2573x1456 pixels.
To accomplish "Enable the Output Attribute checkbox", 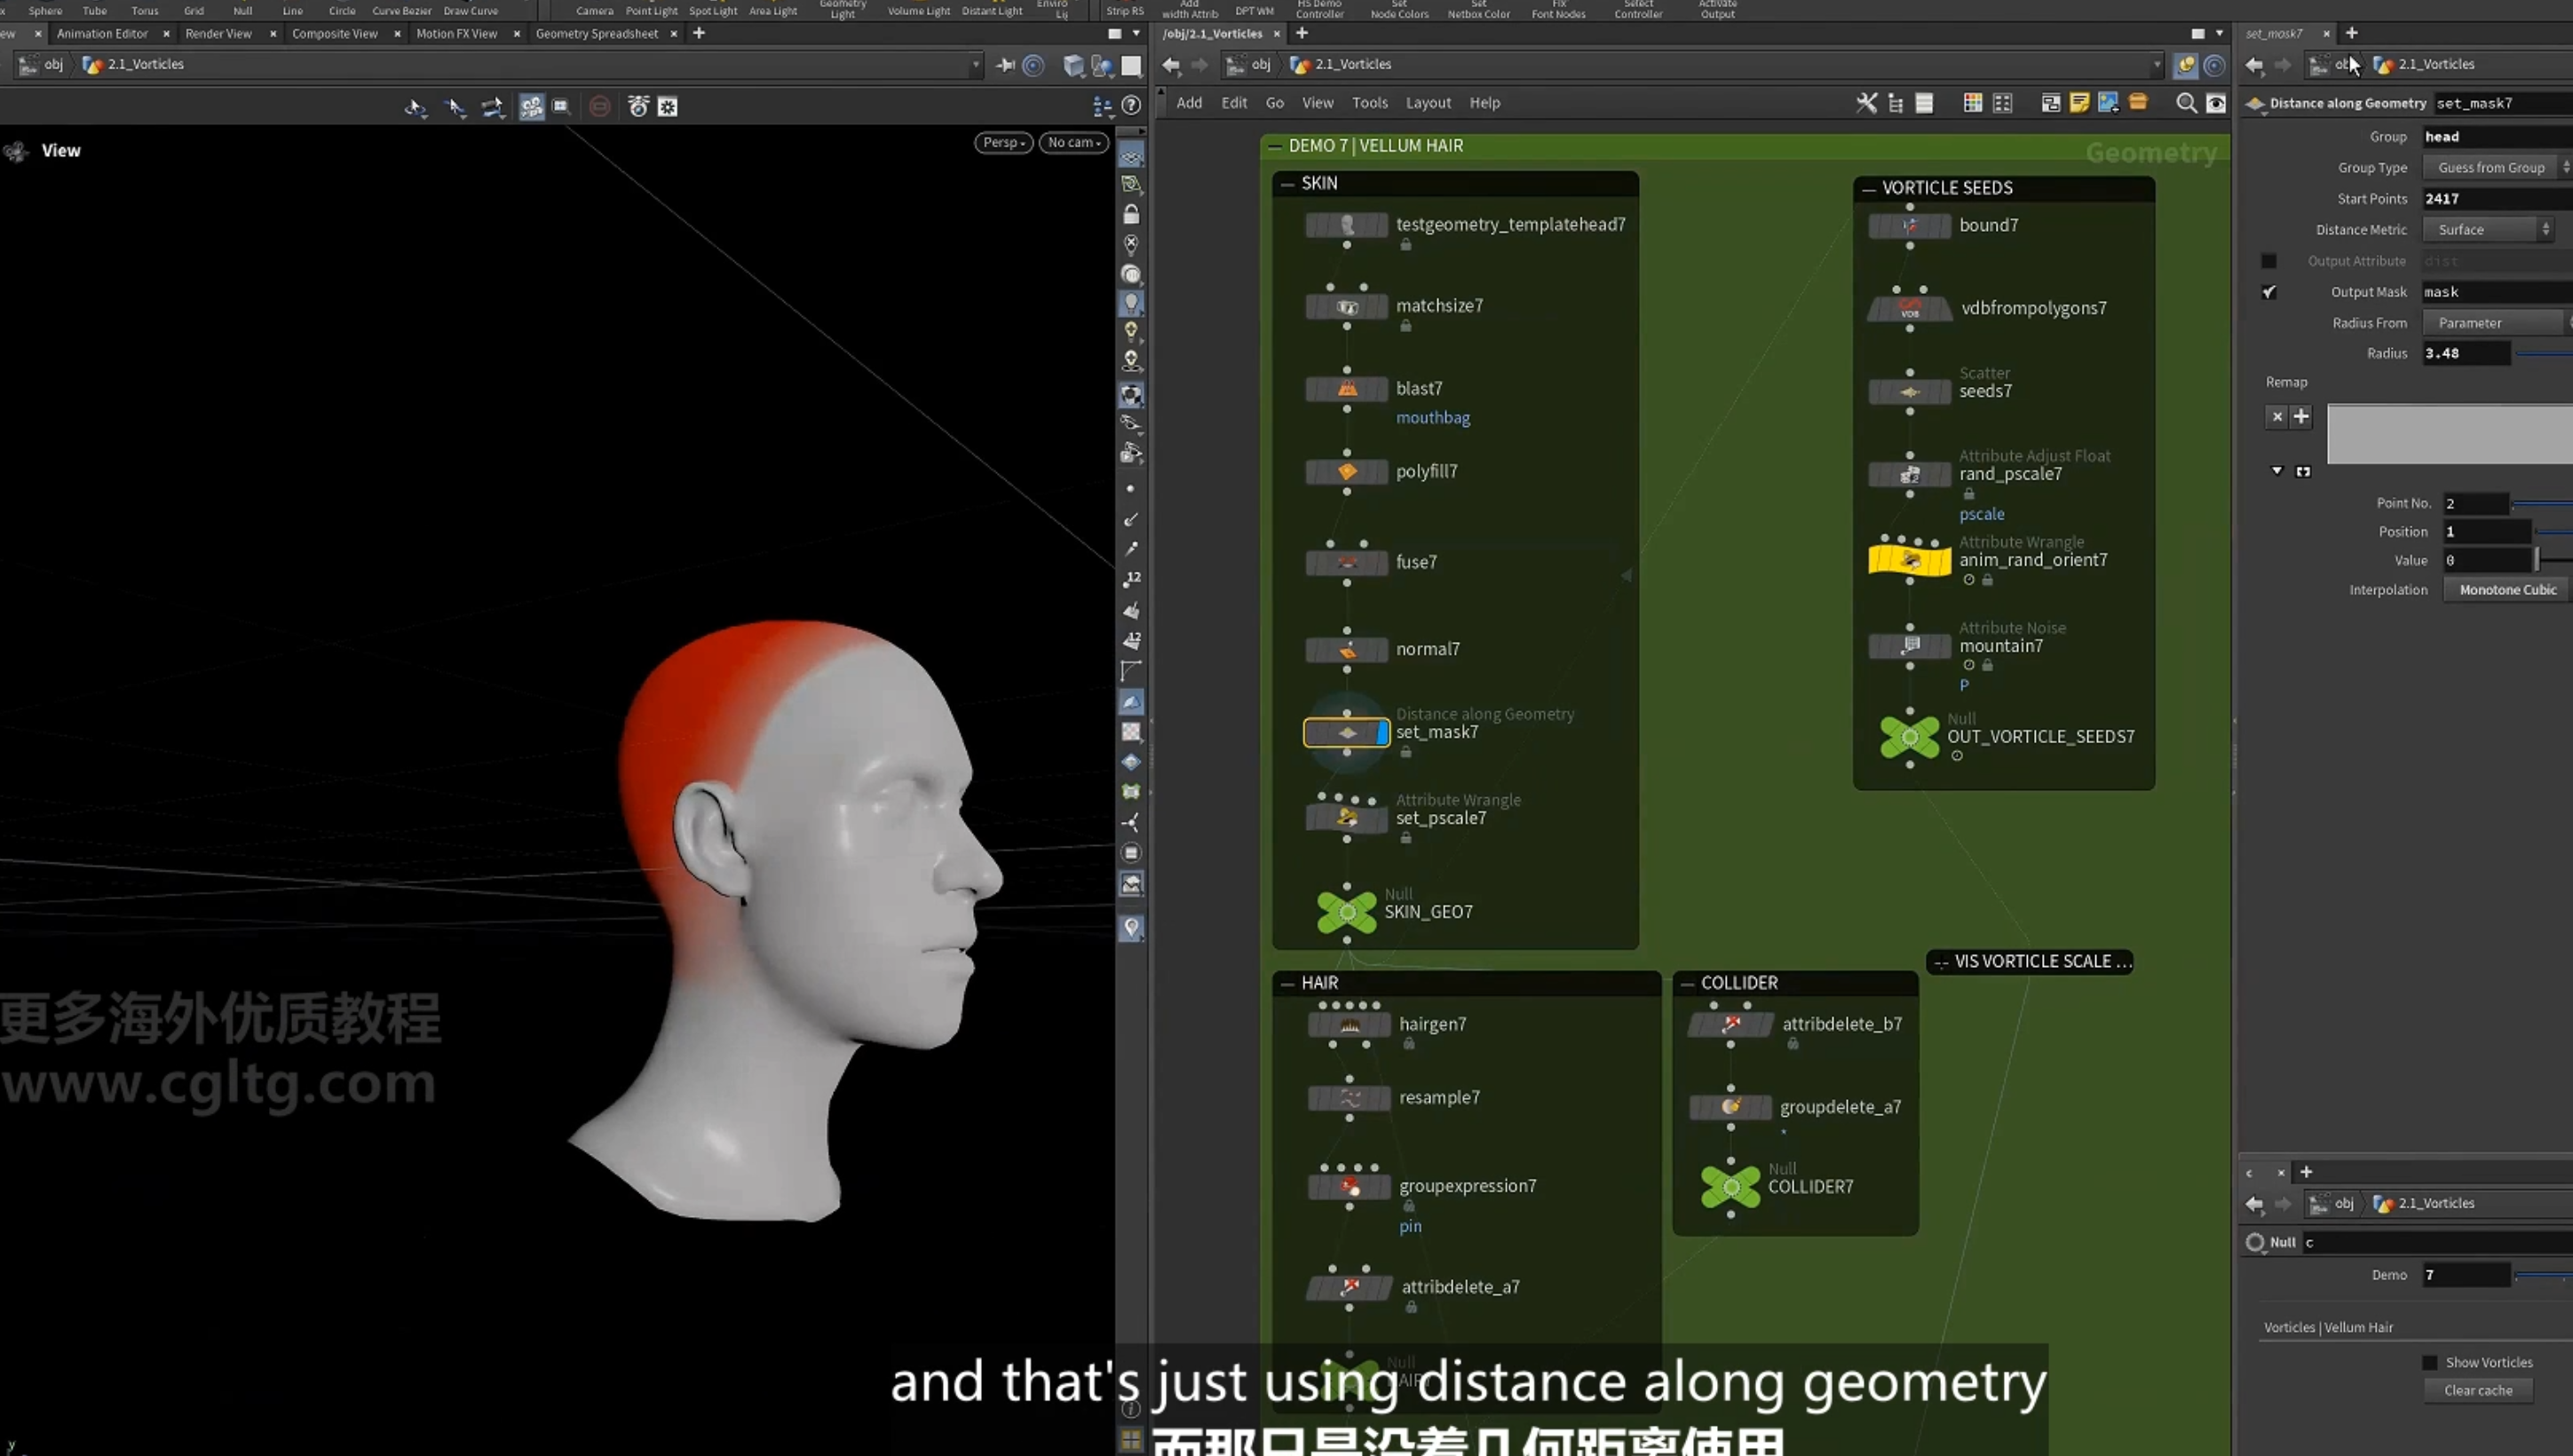I will [2269, 261].
